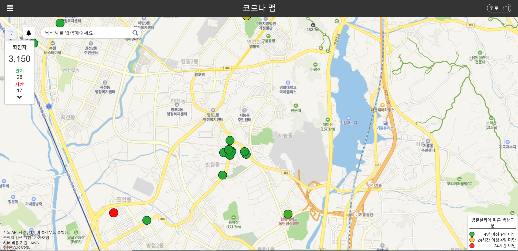Click the green marker beside route 315
The width and height of the screenshot is (518, 251).
(x=146, y=220)
